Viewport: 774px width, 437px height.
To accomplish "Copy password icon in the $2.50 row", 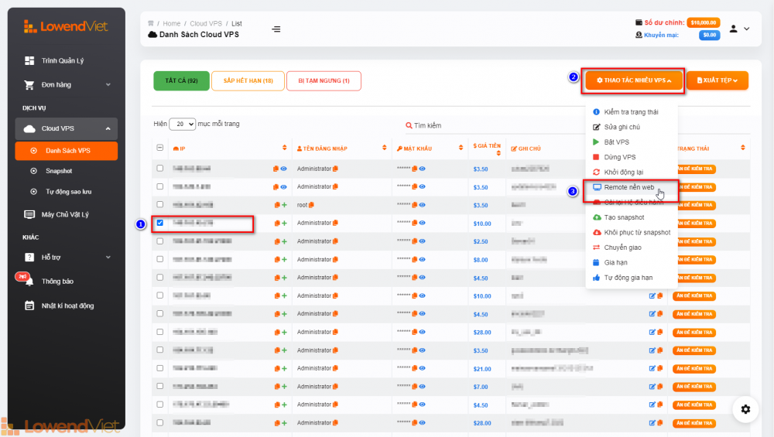I will [x=415, y=241].
